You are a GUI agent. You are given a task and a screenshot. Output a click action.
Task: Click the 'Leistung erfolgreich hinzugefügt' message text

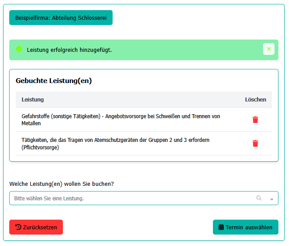click(69, 50)
